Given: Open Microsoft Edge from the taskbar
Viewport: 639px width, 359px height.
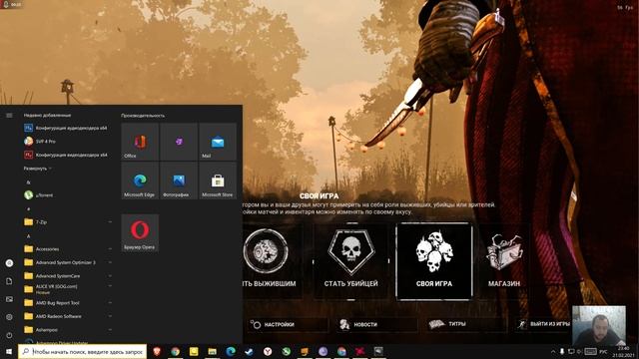Looking at the screenshot, I should pyautogui.click(x=231, y=351).
